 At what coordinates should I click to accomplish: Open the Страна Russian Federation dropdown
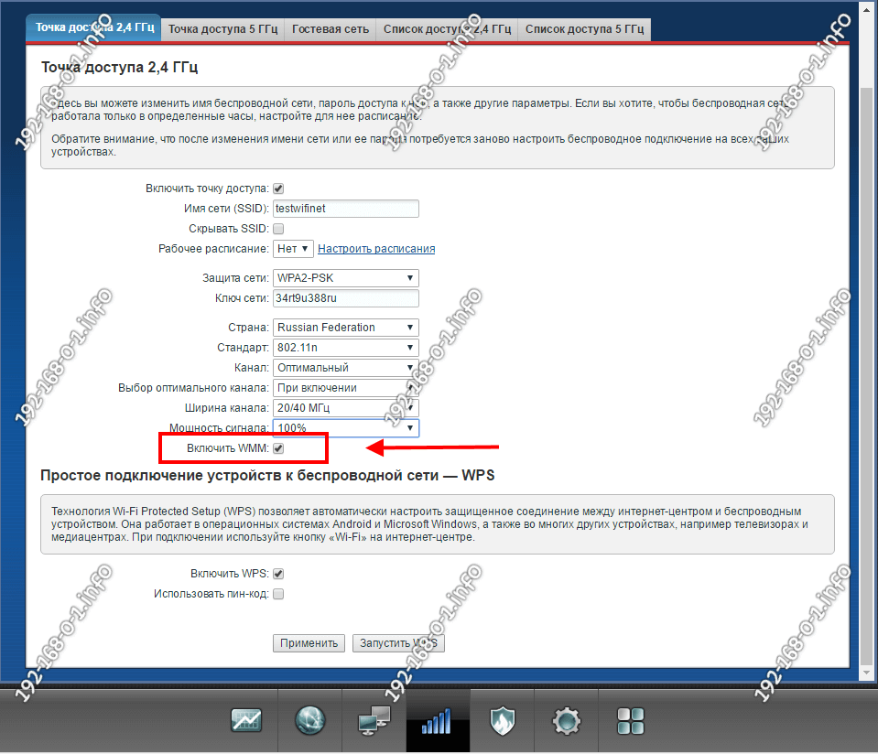(x=345, y=328)
